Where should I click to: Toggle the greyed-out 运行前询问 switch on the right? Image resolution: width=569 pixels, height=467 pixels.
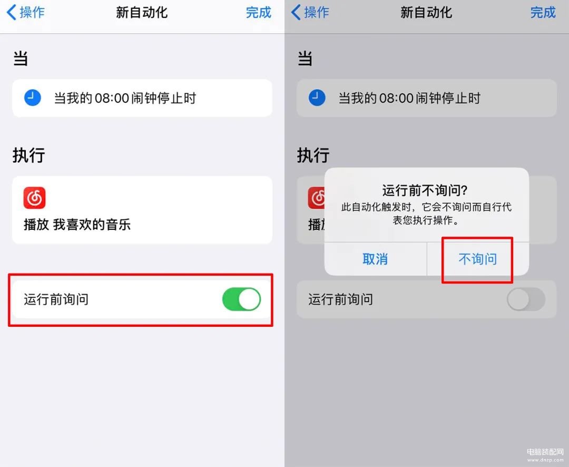coord(526,299)
